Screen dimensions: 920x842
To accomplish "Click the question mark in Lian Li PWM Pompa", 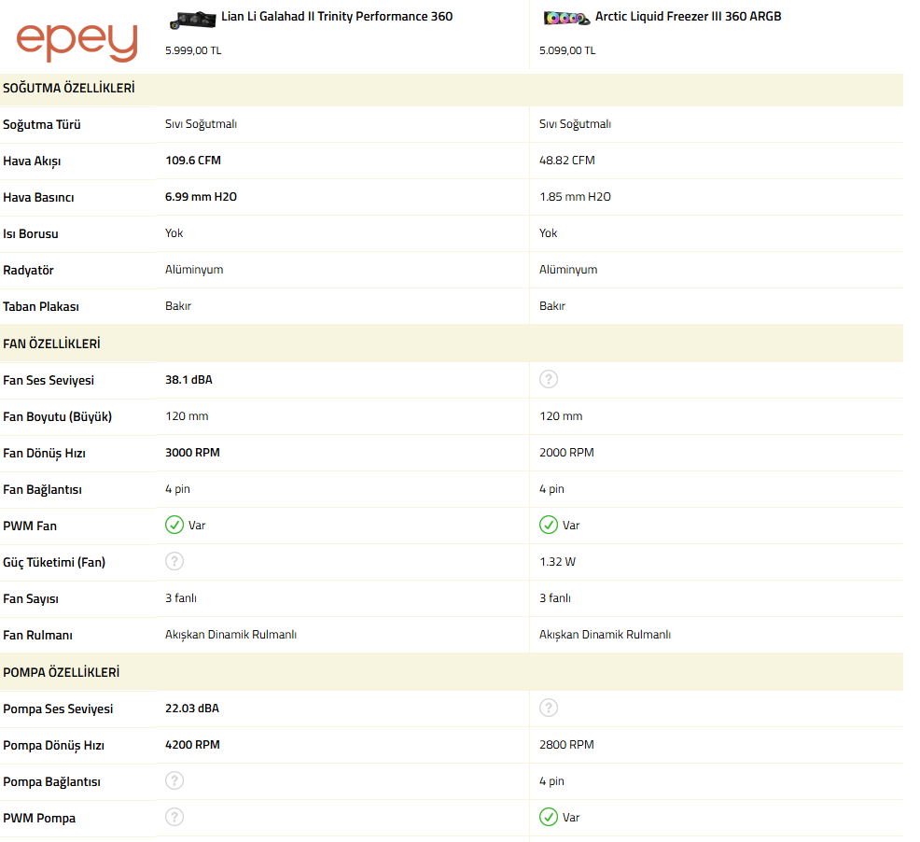I will tap(174, 818).
